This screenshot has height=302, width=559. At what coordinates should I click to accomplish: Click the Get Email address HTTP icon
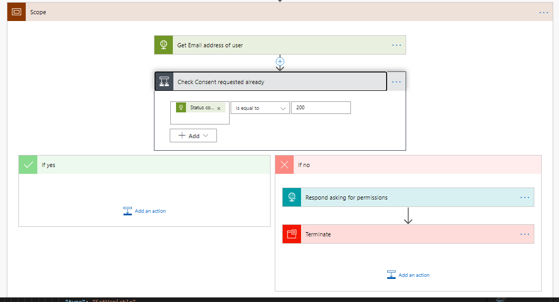pos(163,45)
